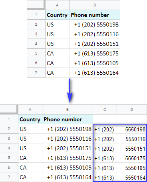Click cell C4 containing '+1 (202)'
Image resolution: width=147 pixels, height=182 pixels.
click(105, 148)
